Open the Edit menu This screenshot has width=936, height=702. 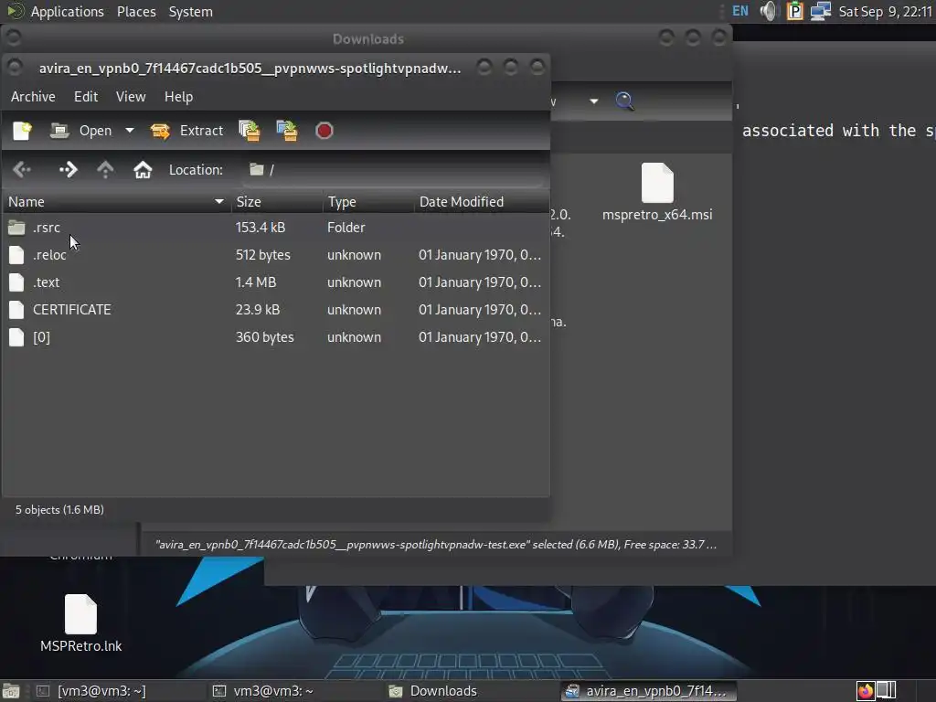tap(86, 97)
